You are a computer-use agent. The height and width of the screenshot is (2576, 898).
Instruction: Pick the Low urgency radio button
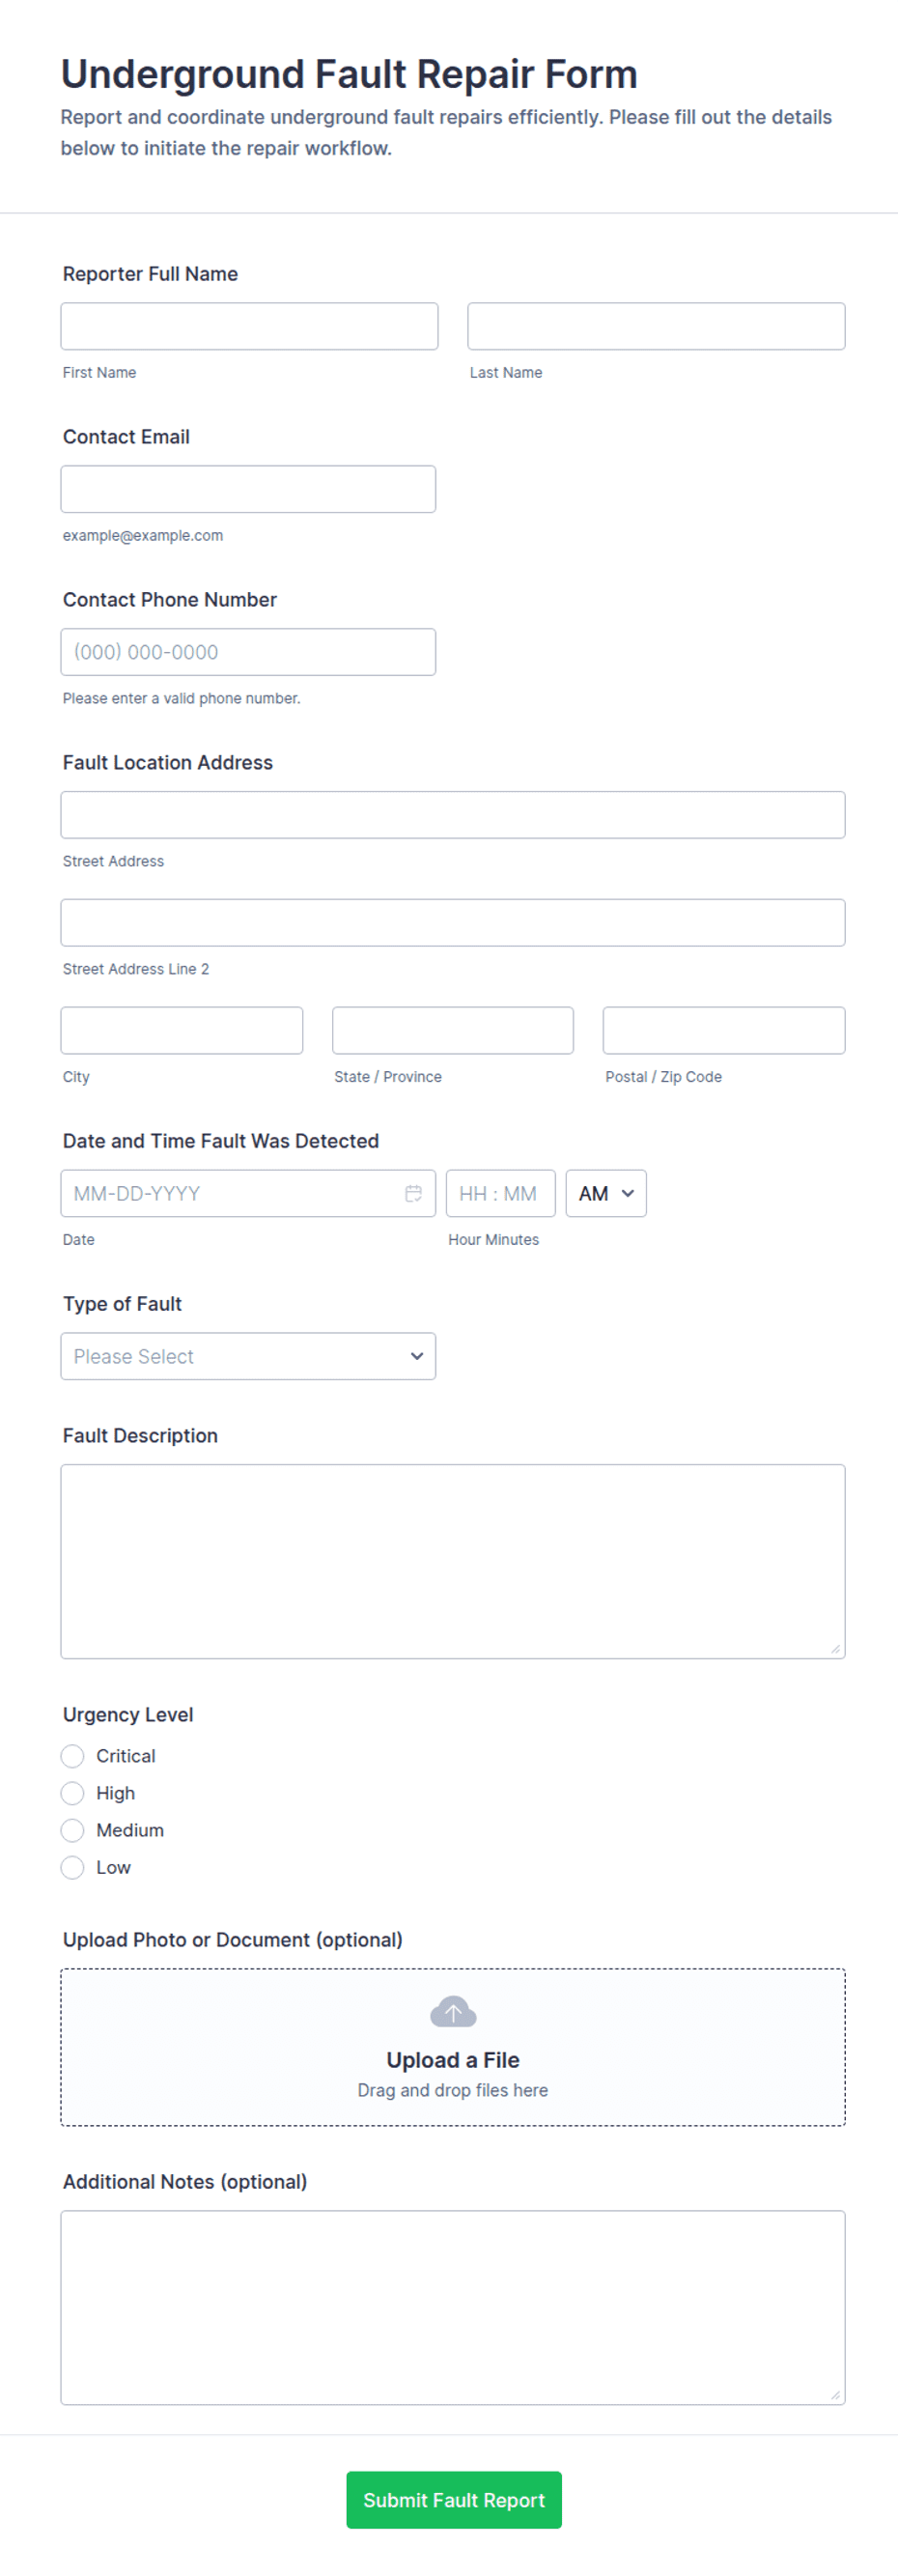(72, 1867)
